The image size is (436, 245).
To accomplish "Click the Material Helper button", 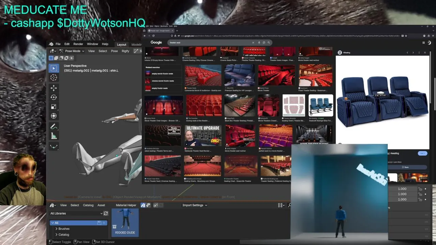I will [x=126, y=205].
